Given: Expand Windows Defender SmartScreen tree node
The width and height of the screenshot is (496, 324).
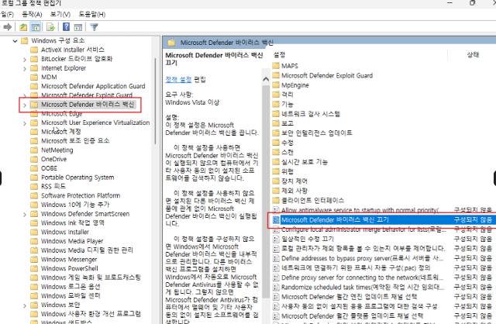Looking at the screenshot, I should coord(25,214).
